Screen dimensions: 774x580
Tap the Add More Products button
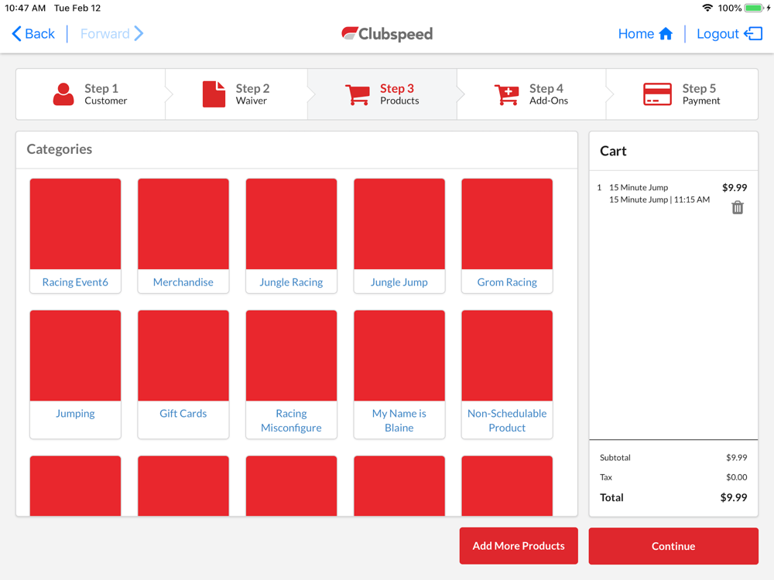pos(519,545)
